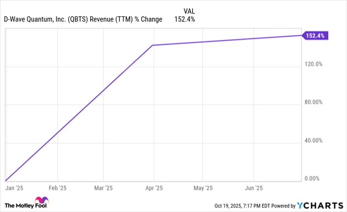Select the D-Wave Quantum revenue series title
This screenshot has width=347, height=212.
(x=83, y=20)
